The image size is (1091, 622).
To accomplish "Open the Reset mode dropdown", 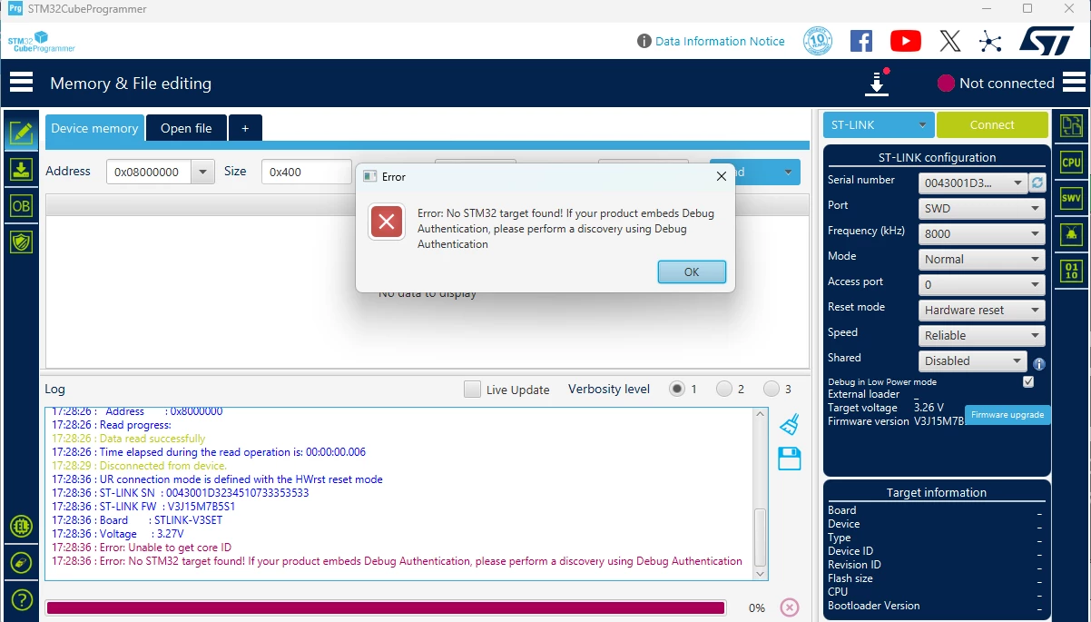I will pyautogui.click(x=981, y=310).
